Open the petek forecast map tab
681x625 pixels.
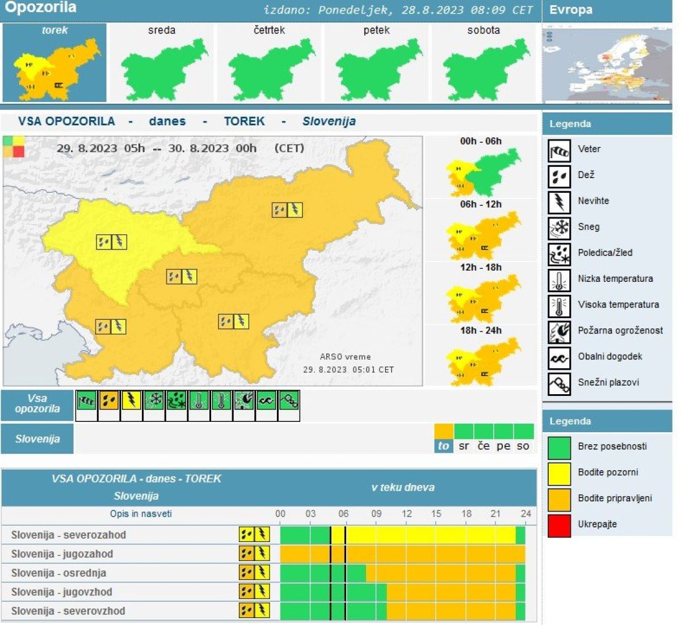376,62
